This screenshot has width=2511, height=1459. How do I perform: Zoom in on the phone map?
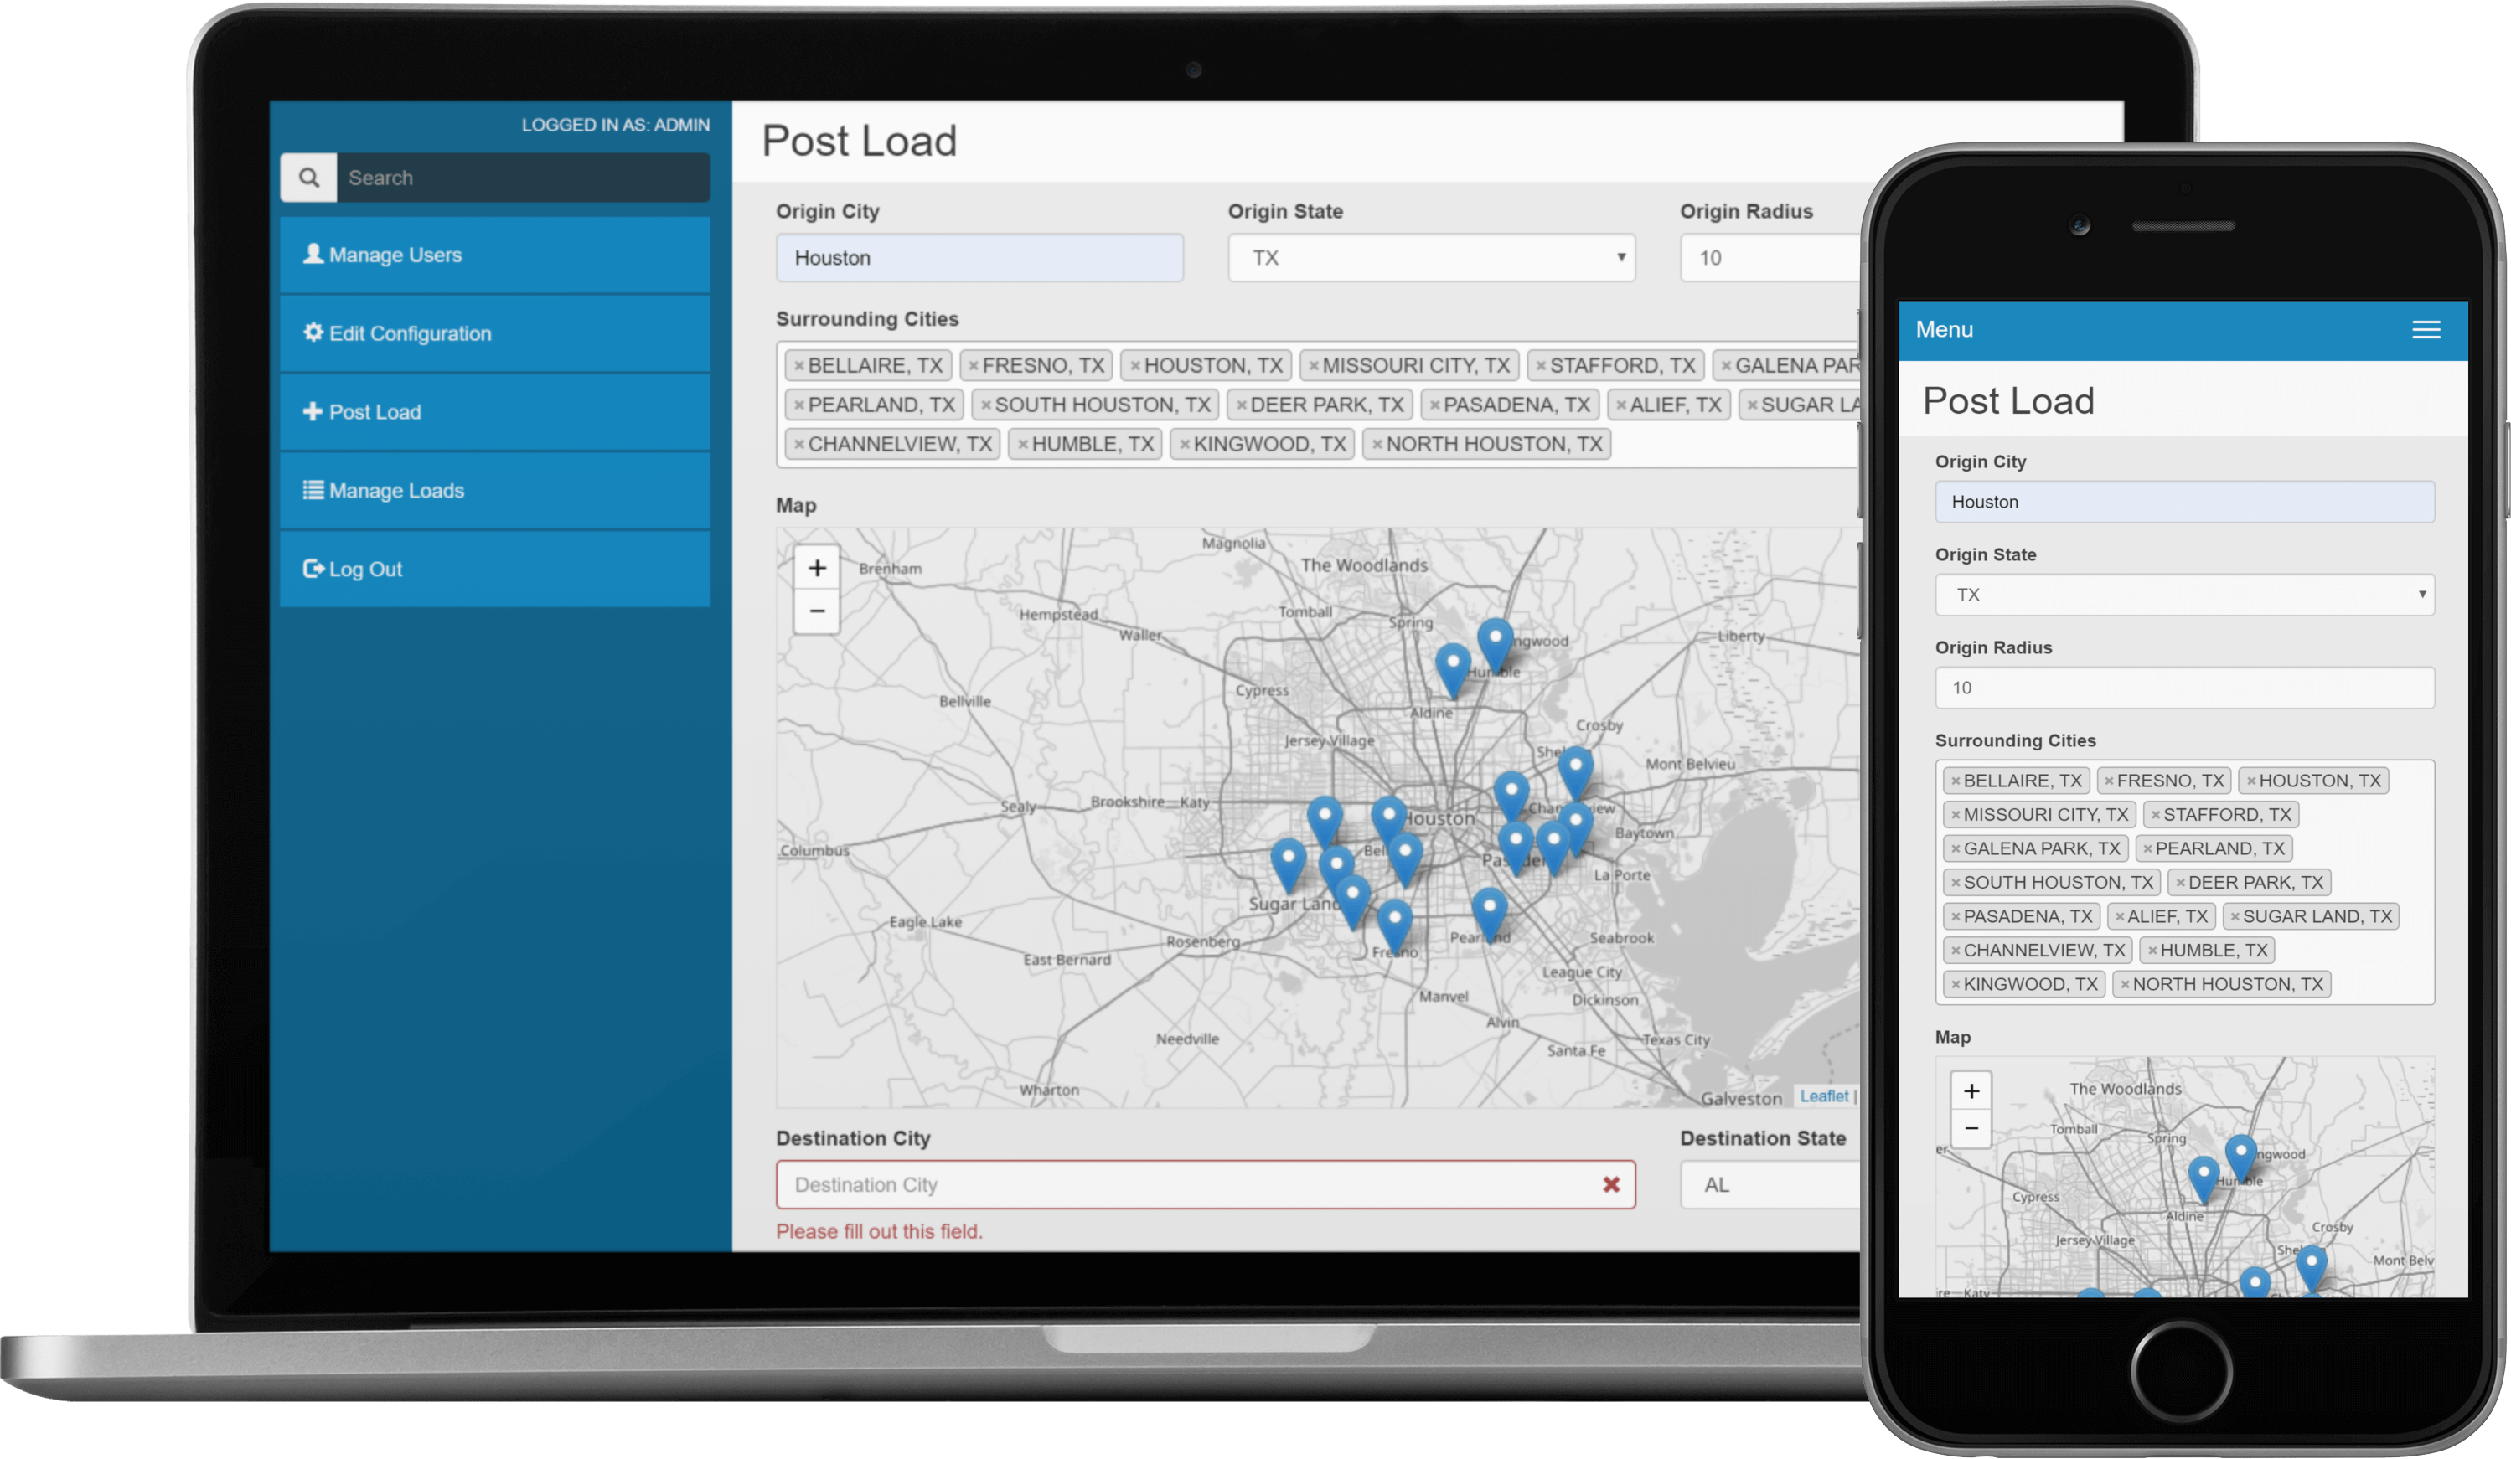(1971, 1091)
